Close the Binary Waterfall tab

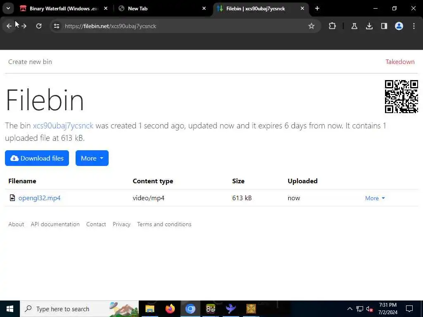tap(106, 8)
